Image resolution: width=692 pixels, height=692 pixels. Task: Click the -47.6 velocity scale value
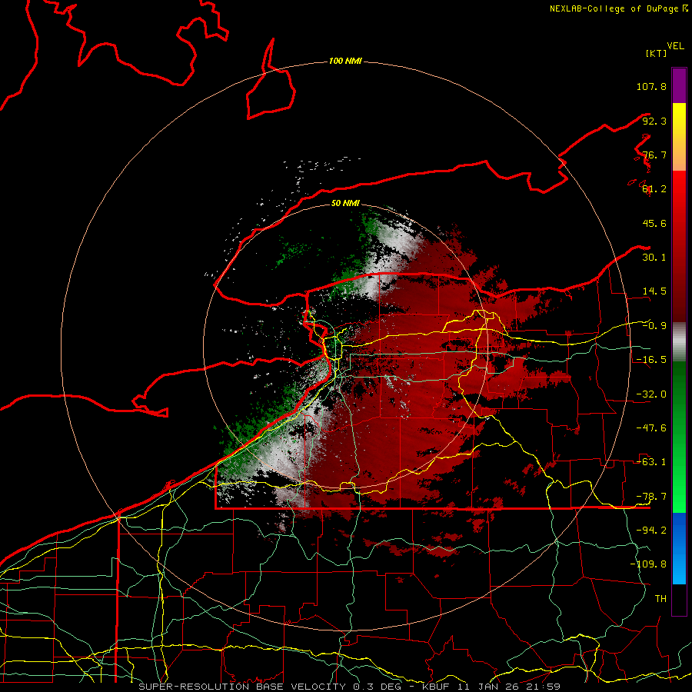coord(651,428)
